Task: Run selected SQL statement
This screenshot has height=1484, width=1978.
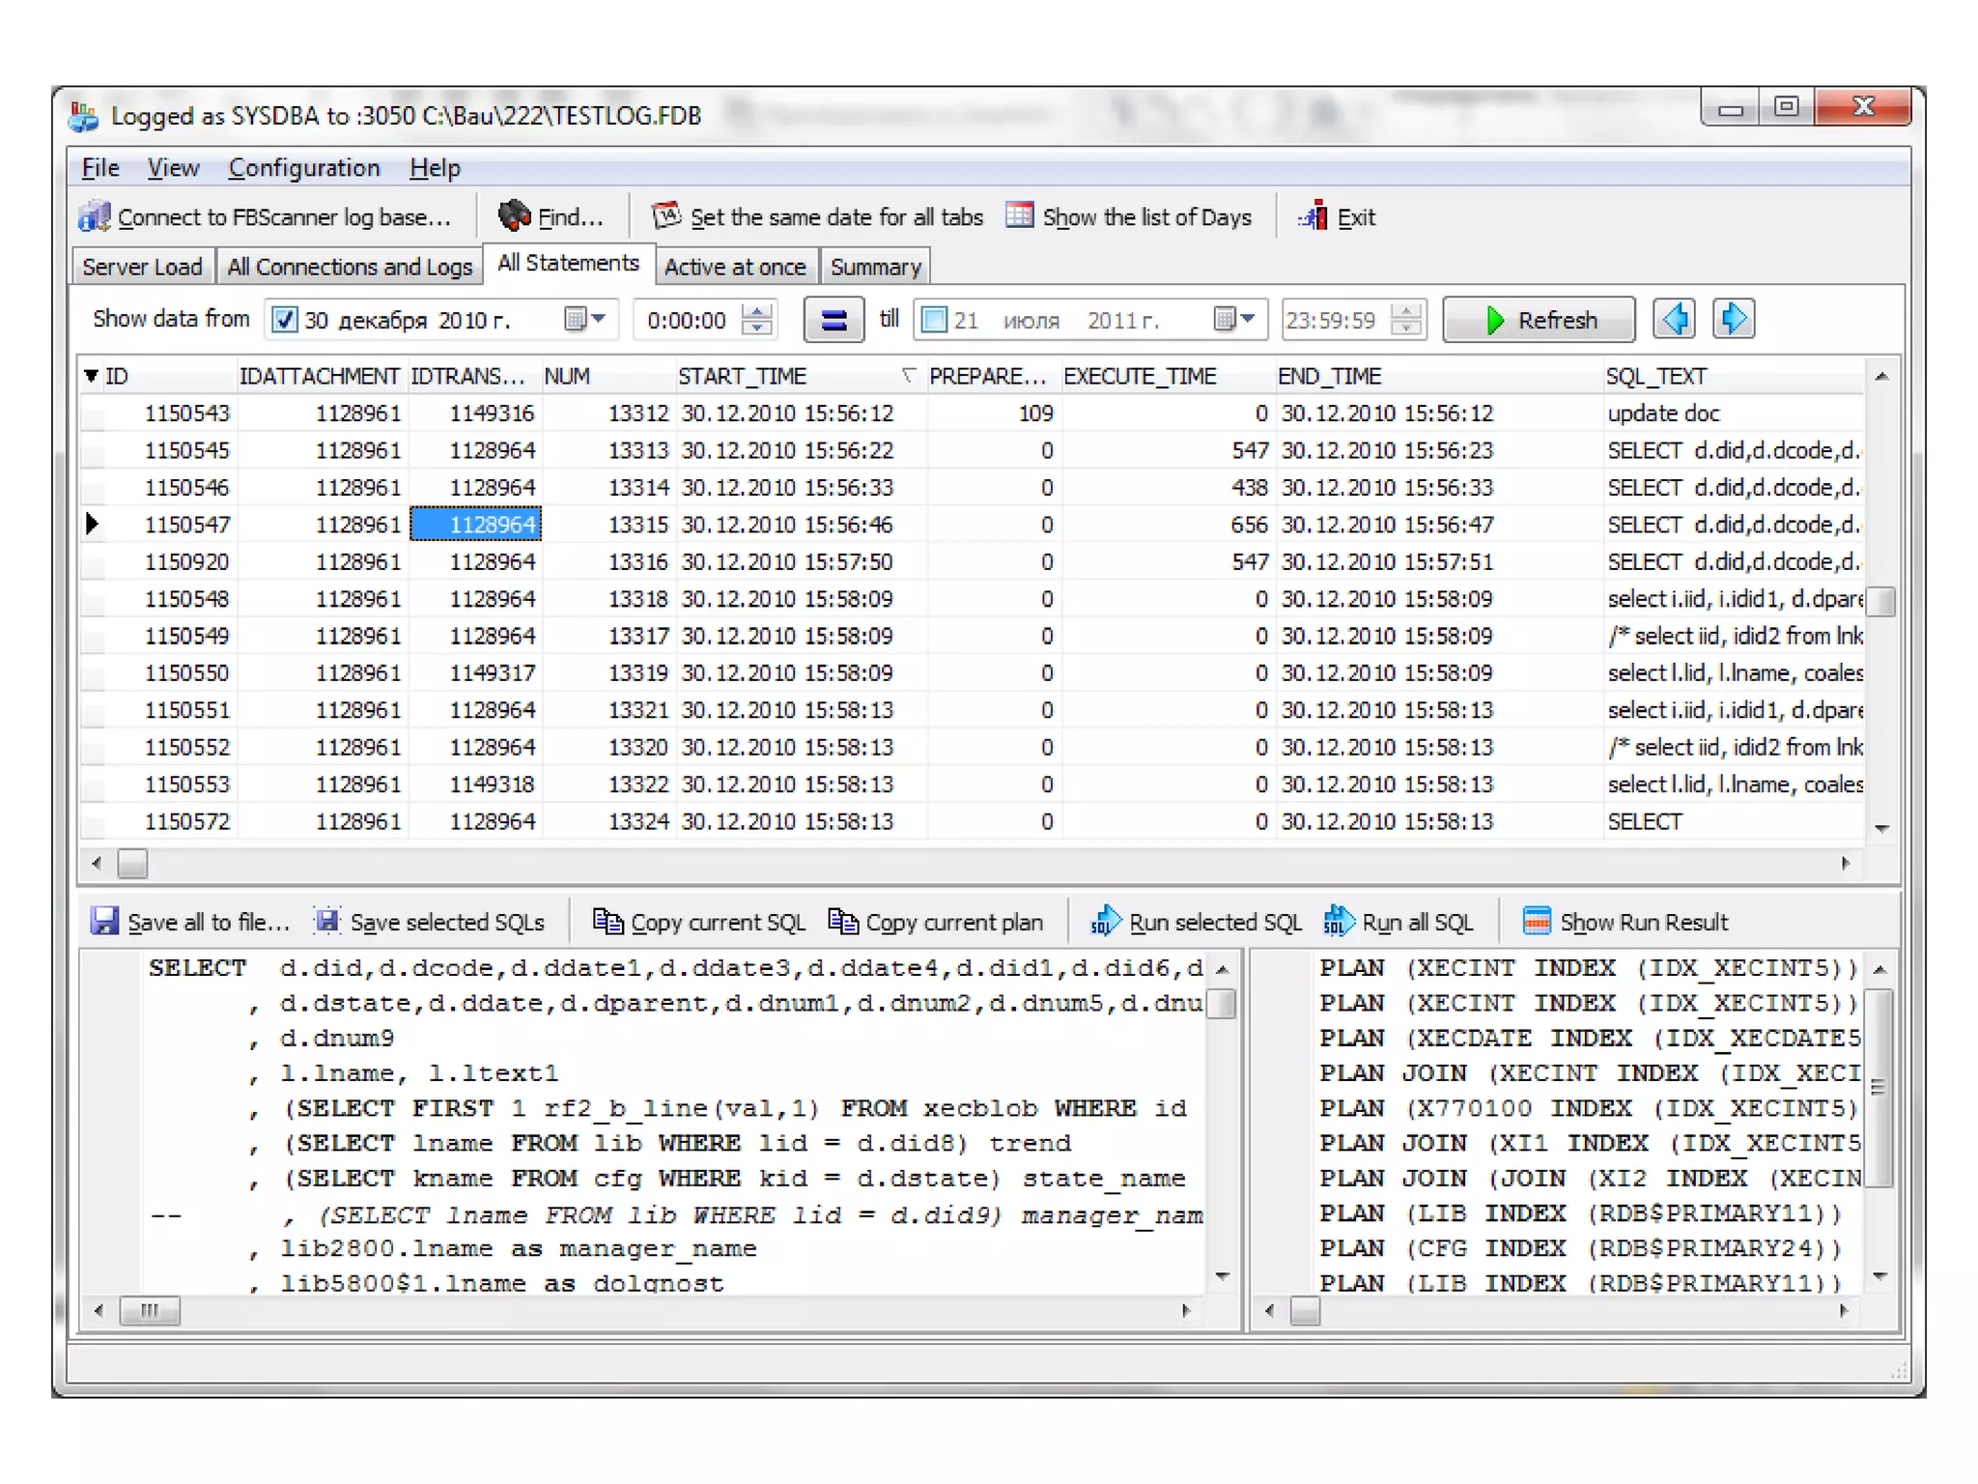Action: [x=1196, y=922]
